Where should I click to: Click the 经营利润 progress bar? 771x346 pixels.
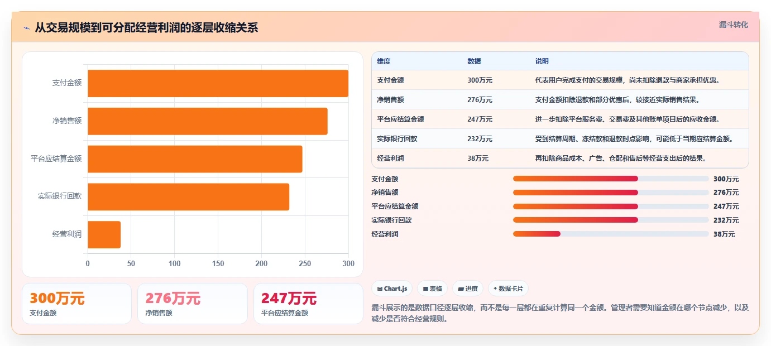pyautogui.click(x=611, y=234)
